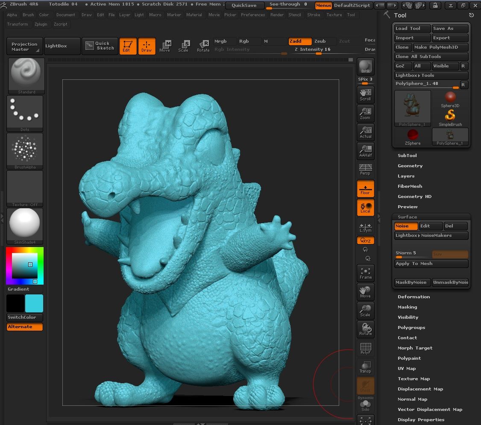Image resolution: width=481 pixels, height=425 pixels.
Task: Click the Tool palette reset icon
Action: tap(472, 15)
